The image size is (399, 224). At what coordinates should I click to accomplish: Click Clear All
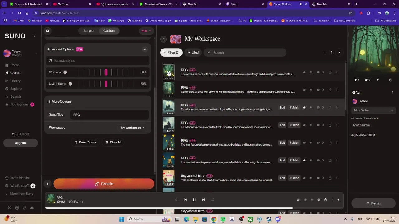click(x=113, y=142)
